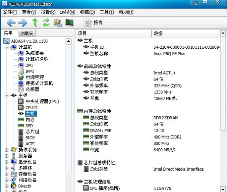The width and height of the screenshot is (227, 192).
Task: Open the CPUID tree entry
Action: pyautogui.click(x=31, y=108)
